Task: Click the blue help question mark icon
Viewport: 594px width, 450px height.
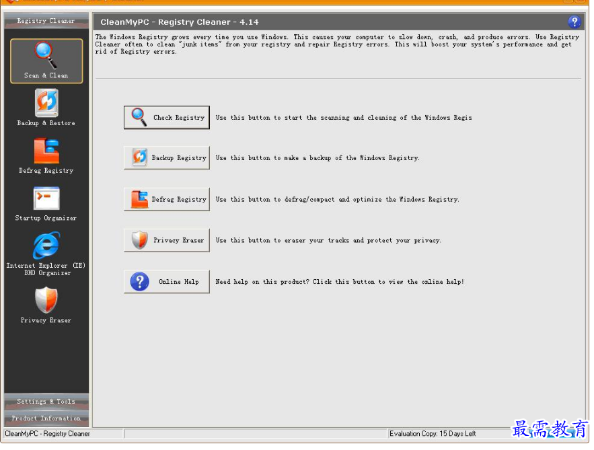Action: click(x=574, y=22)
